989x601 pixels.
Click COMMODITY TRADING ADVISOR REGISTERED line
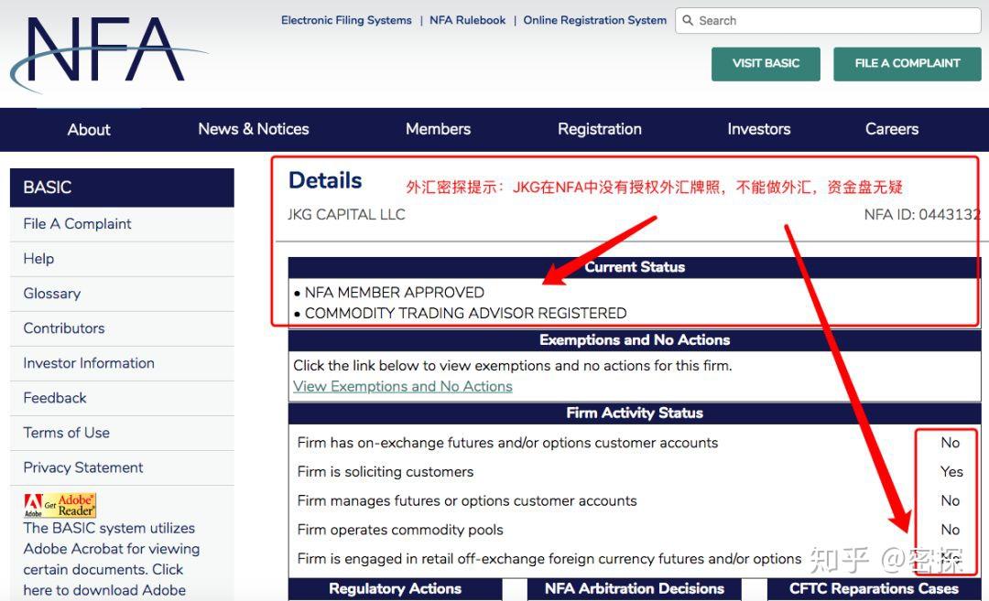pyautogui.click(x=465, y=314)
